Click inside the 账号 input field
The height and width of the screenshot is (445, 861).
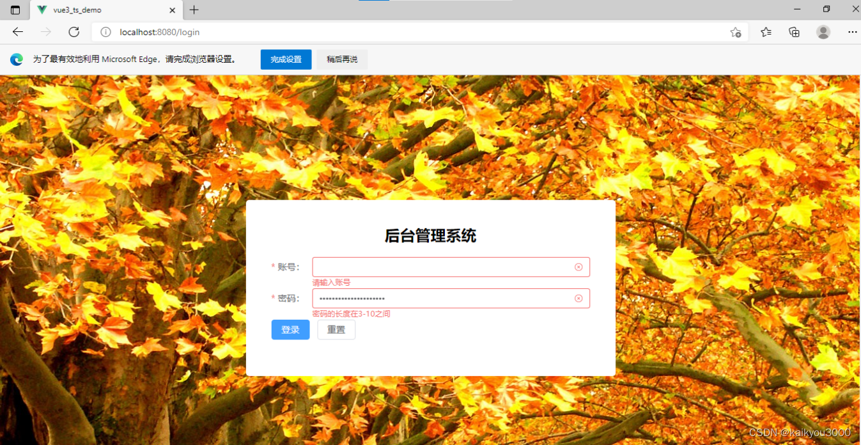click(441, 267)
